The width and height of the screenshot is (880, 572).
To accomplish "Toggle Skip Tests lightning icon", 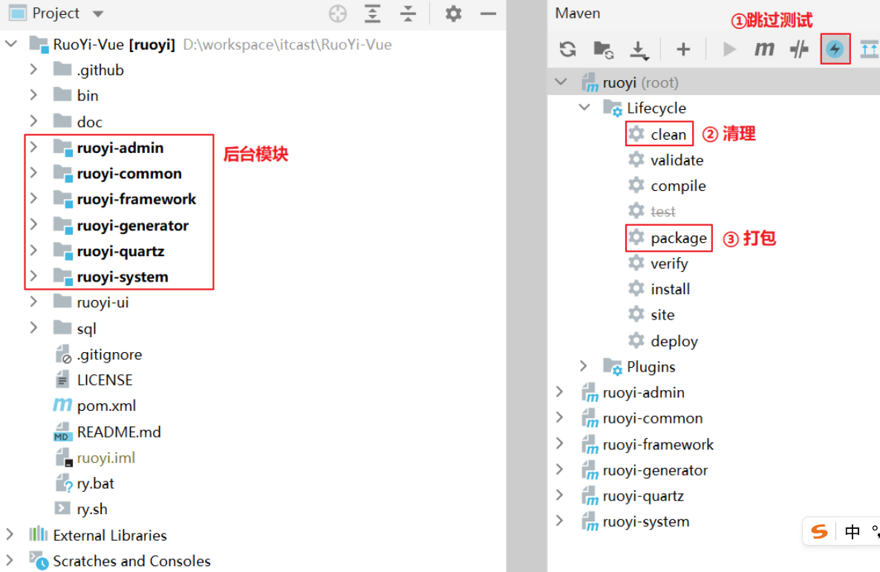I will tap(835, 49).
